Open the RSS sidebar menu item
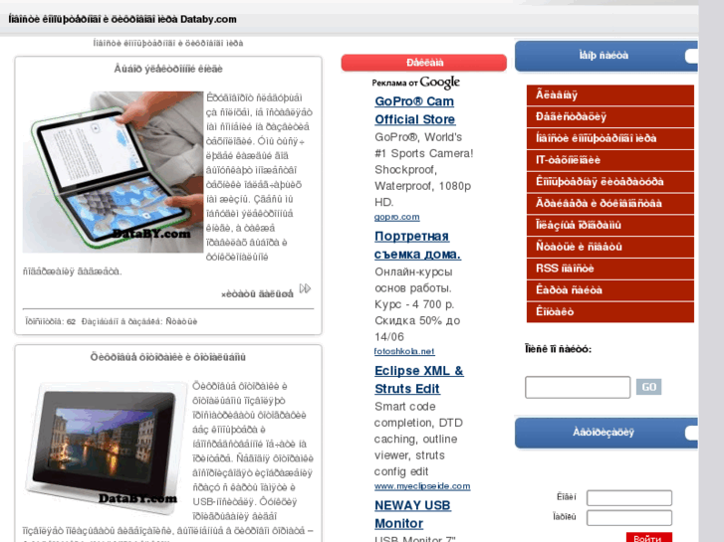This screenshot has width=724, height=542. click(x=609, y=269)
